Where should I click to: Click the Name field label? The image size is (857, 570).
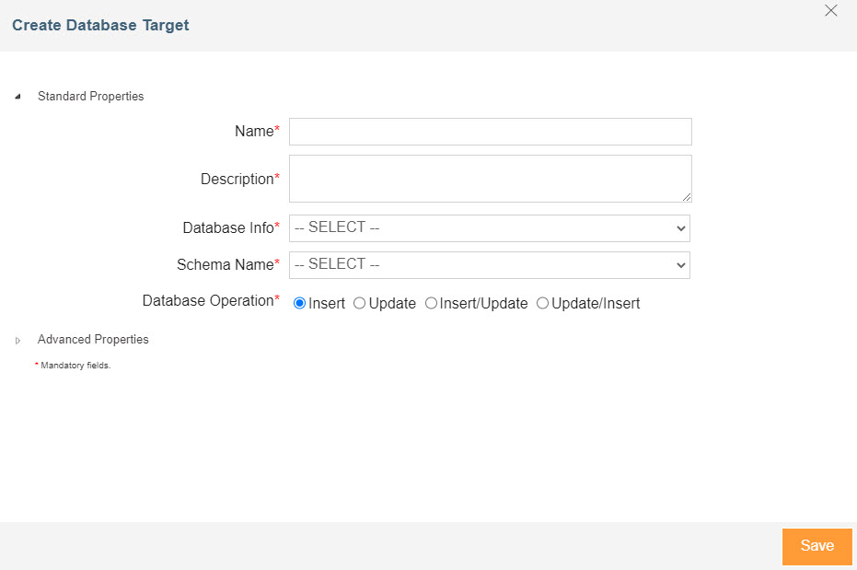pos(254,132)
